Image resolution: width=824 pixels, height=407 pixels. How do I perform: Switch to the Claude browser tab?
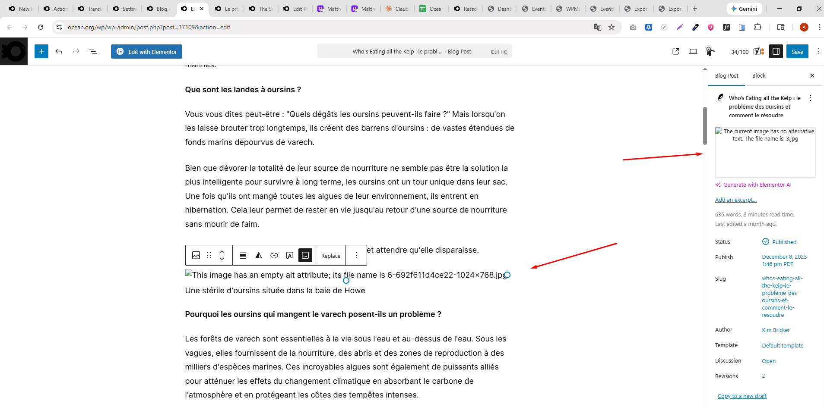point(397,9)
